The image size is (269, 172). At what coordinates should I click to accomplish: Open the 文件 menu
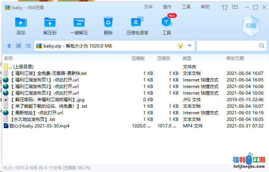pyautogui.click(x=148, y=7)
